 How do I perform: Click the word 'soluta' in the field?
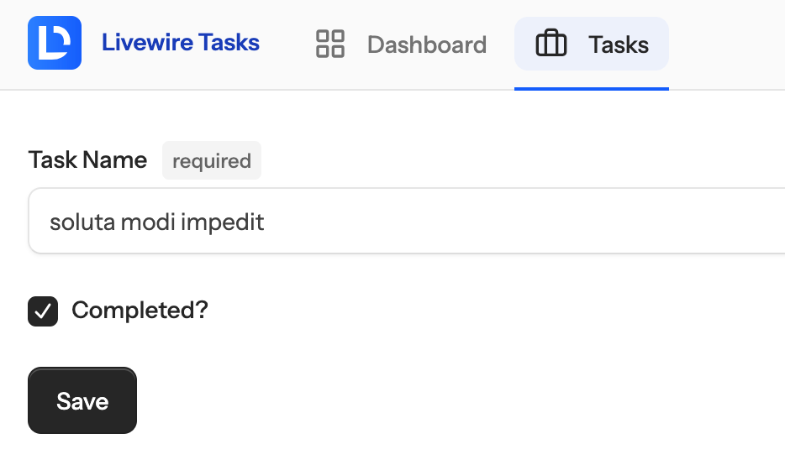(x=82, y=222)
